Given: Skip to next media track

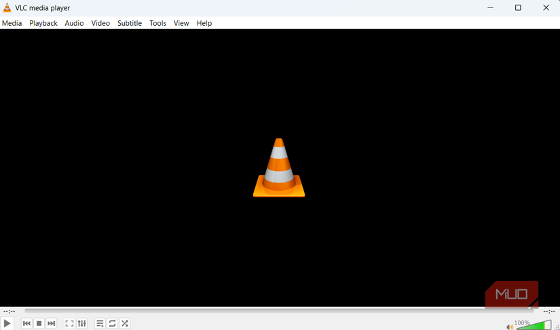Looking at the screenshot, I should (52, 324).
